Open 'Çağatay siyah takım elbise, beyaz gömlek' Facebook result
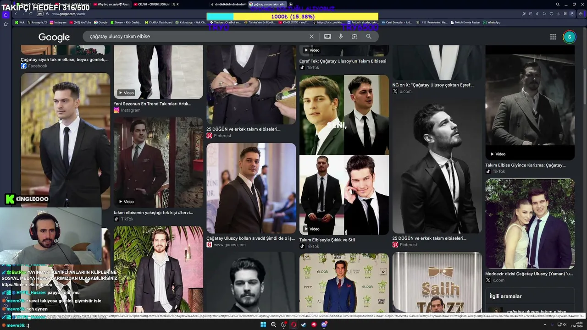Viewport: 587px width, 330px height. (65, 60)
